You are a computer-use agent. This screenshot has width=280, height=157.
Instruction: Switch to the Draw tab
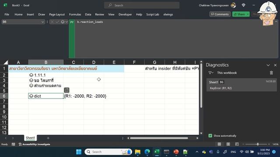pos(42,14)
